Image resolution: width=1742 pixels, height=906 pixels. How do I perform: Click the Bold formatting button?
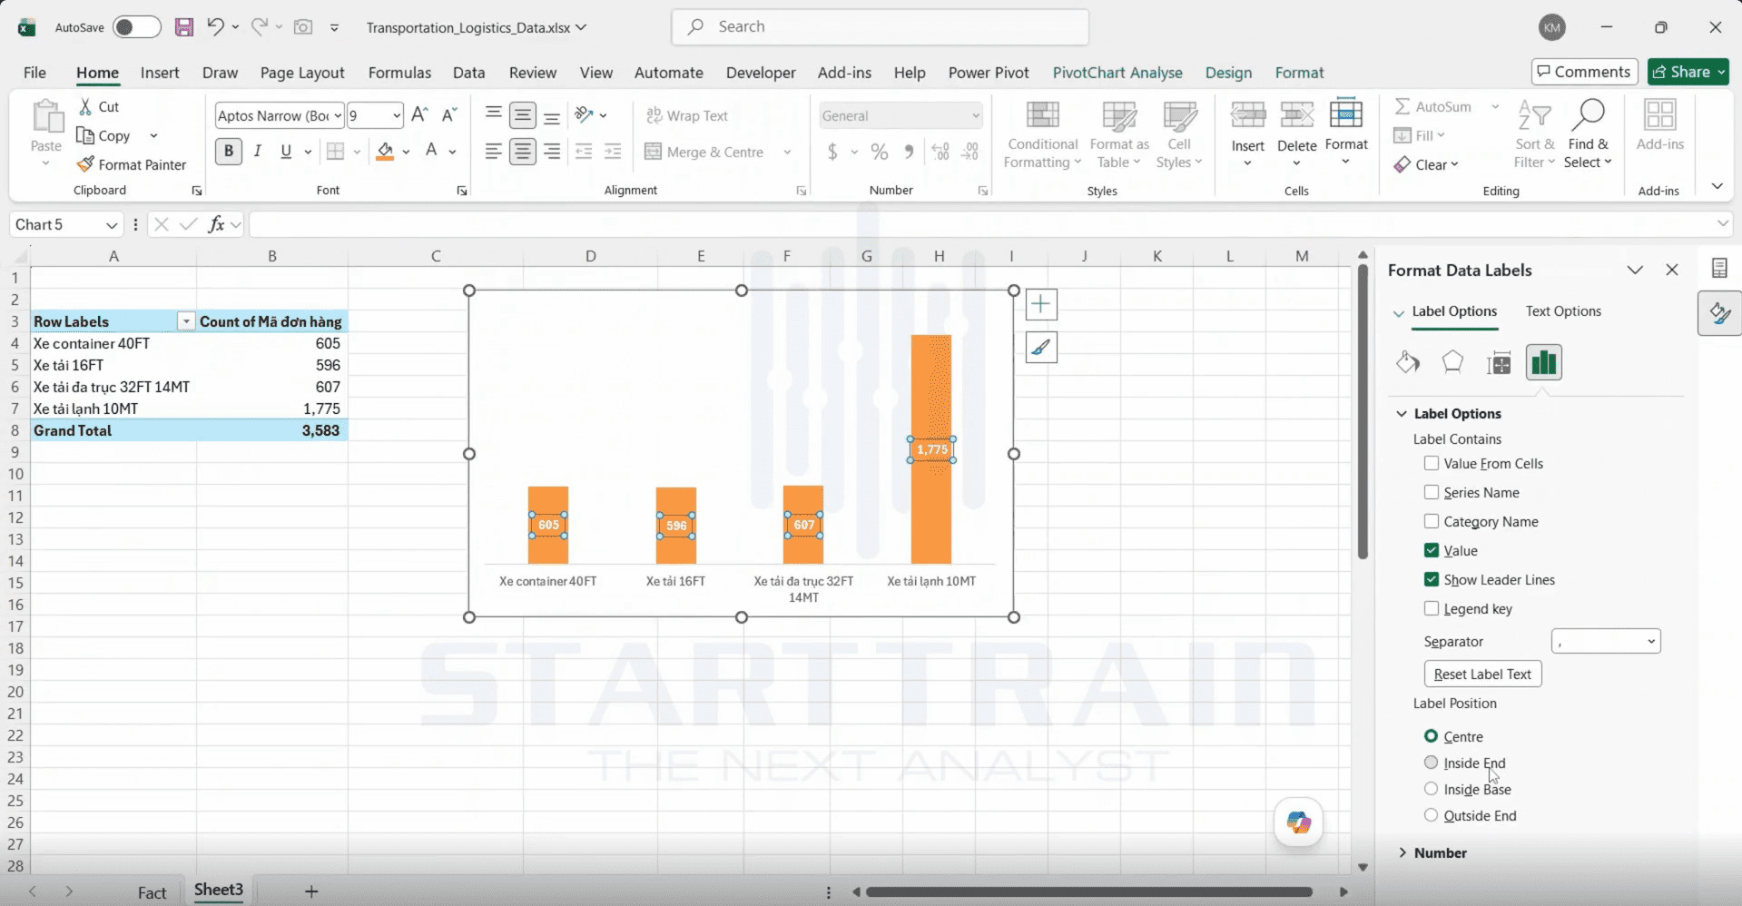[229, 152]
